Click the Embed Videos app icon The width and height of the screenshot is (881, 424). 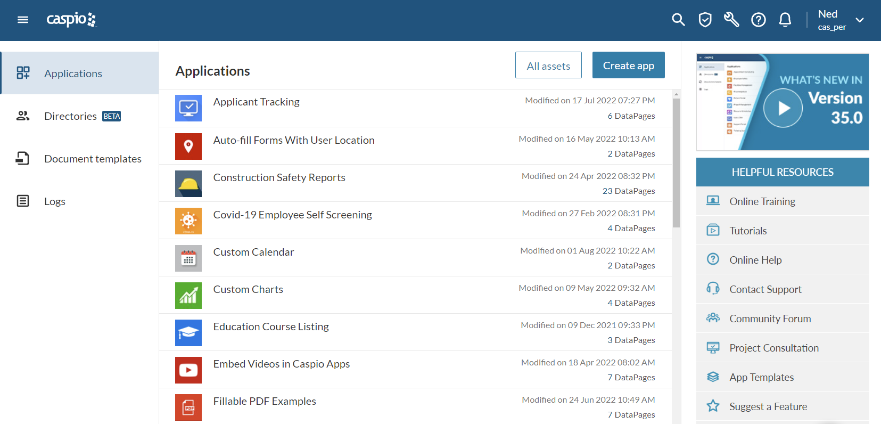[188, 370]
